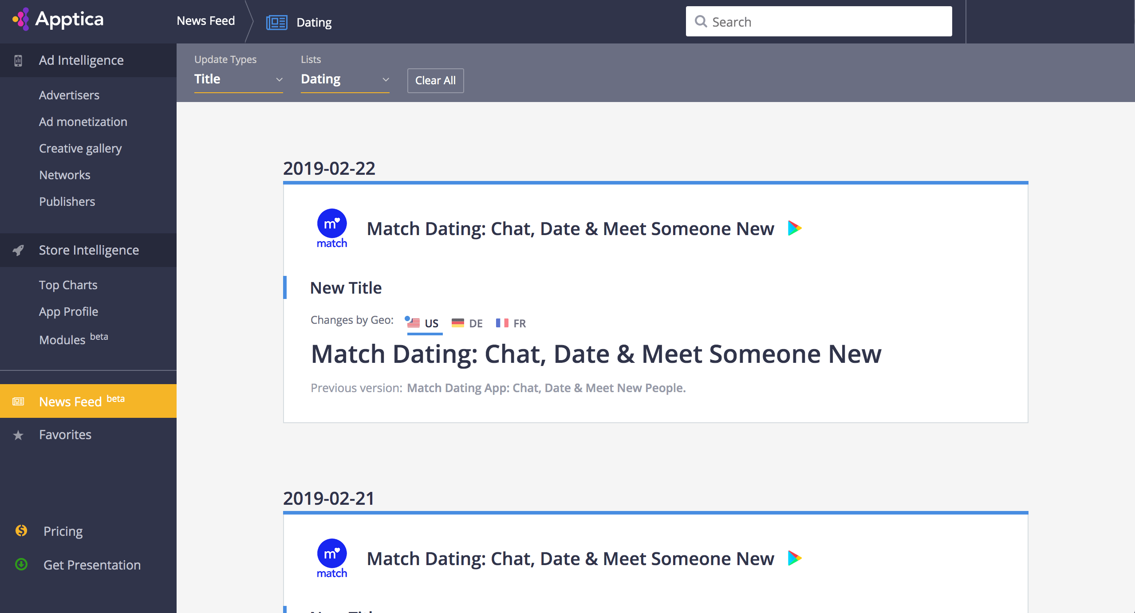Open Pricing page
Screen dimensions: 1135x613
[63, 531]
